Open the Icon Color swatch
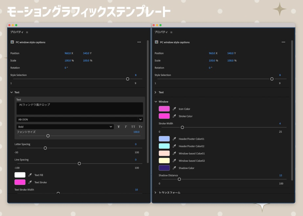Viewport: 303px width, 216px height. coord(164,109)
